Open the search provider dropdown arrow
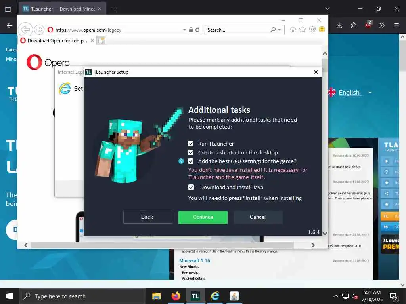This screenshot has width=406, height=304. pos(280,30)
